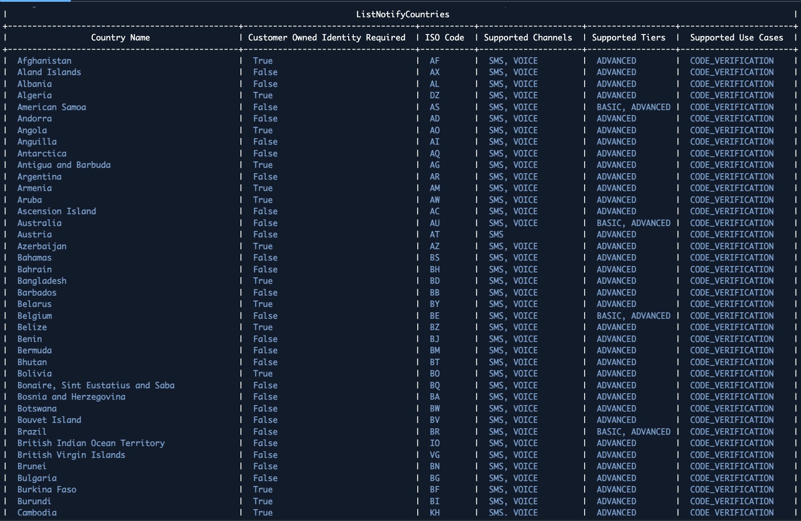Select the Armenia country name
801x521 pixels.
35,188
